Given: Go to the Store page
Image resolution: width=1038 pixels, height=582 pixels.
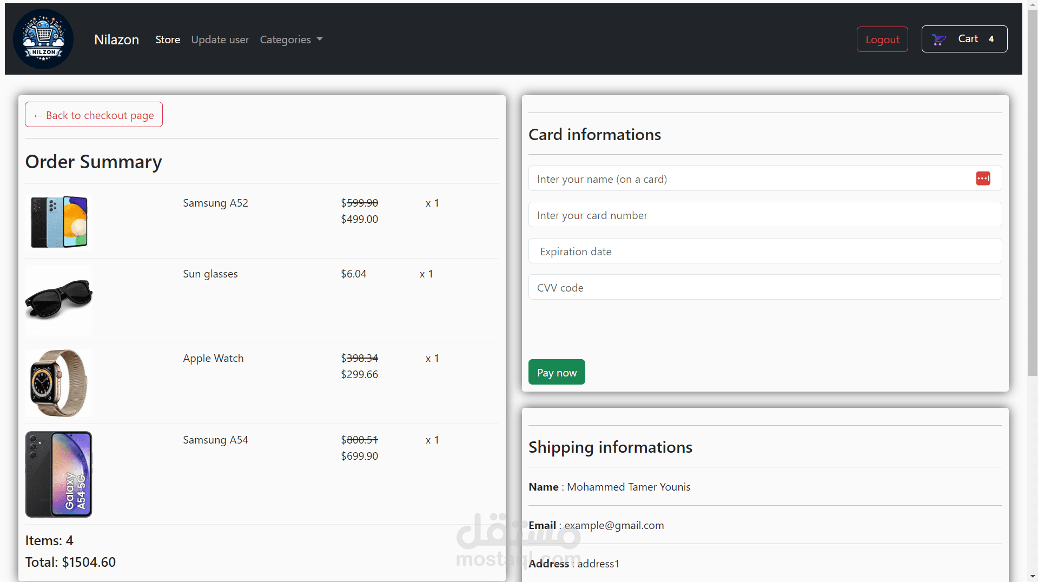Looking at the screenshot, I should click(168, 39).
